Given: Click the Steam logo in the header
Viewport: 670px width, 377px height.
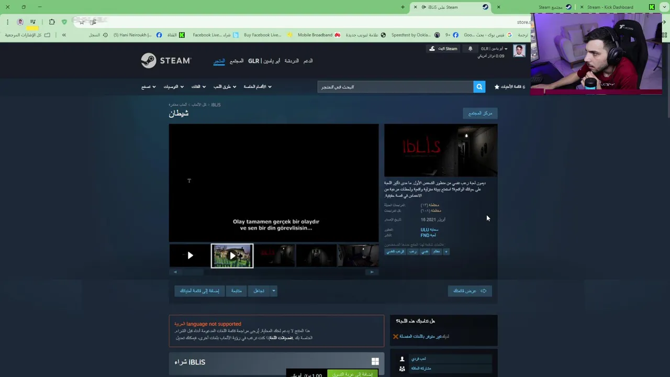Looking at the screenshot, I should coord(166,61).
